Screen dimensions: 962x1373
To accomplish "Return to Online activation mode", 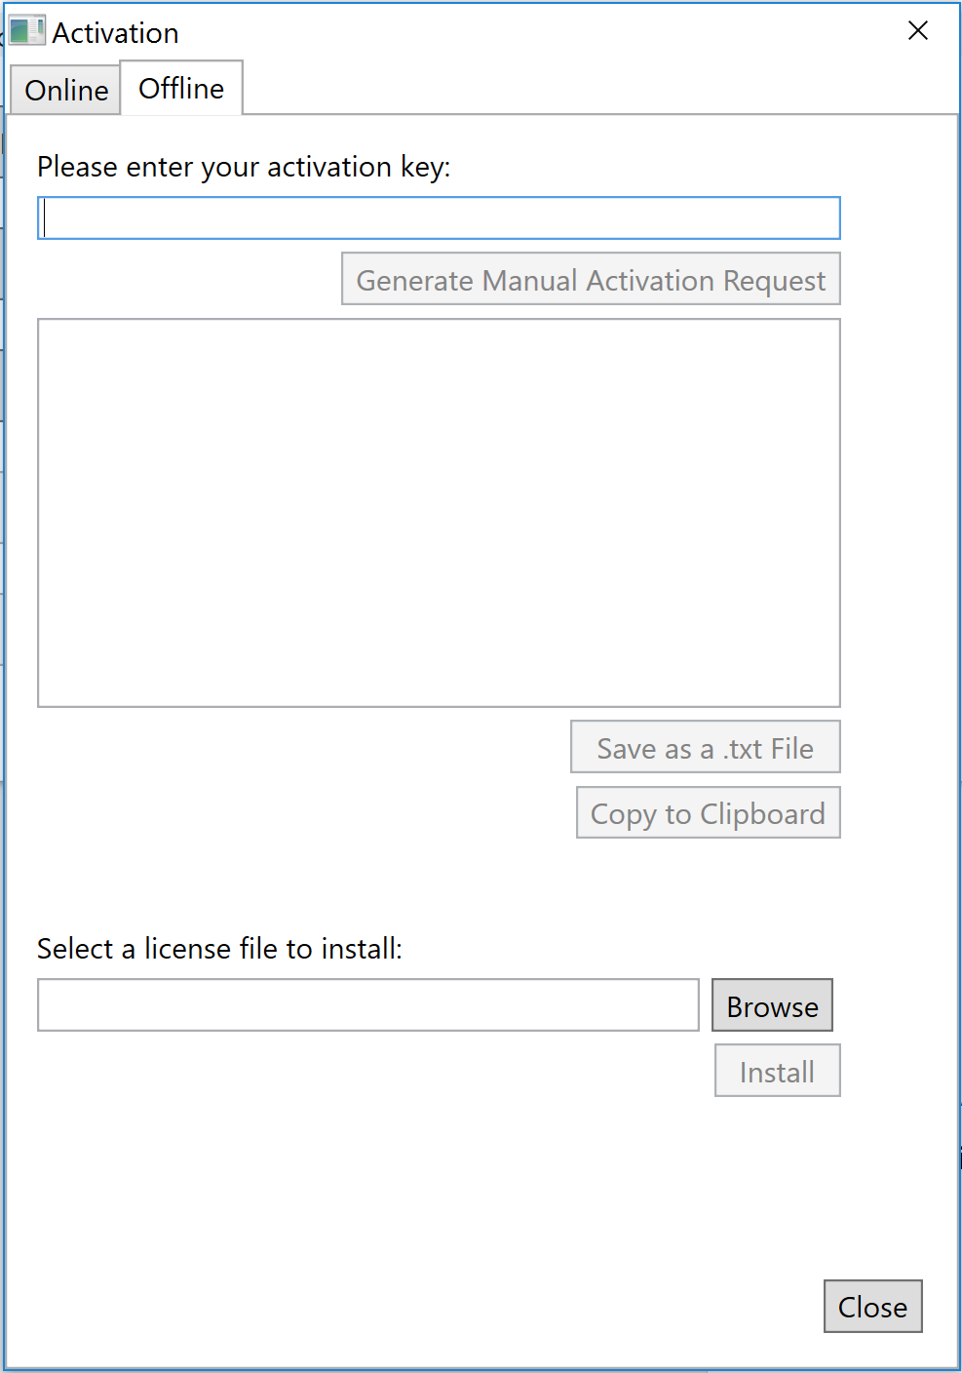I will click(x=64, y=90).
